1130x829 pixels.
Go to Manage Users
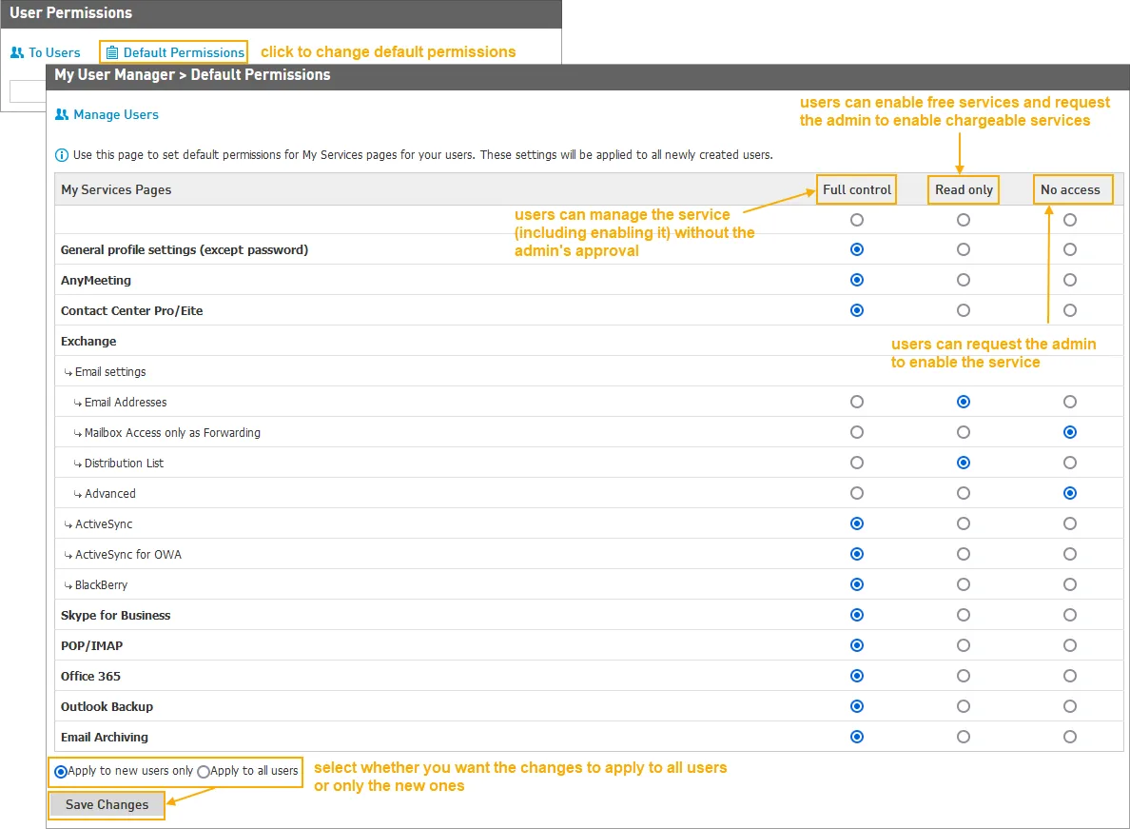coord(107,114)
